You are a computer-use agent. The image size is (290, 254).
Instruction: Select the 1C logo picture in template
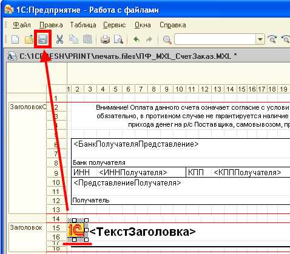tap(76, 230)
